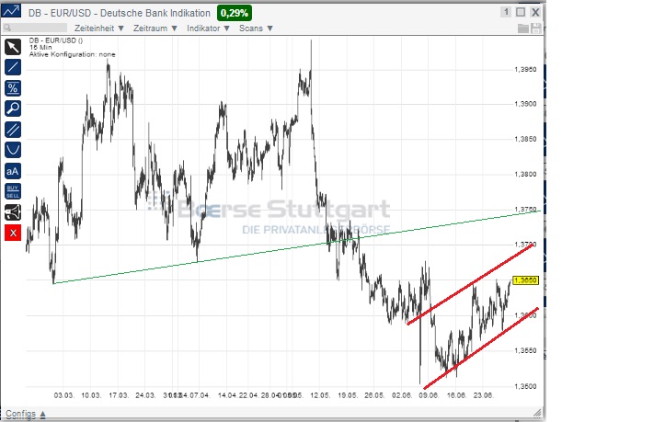Image resolution: width=665 pixels, height=422 pixels.
Task: Click the 12.05. date axis label
Action: pos(320,395)
